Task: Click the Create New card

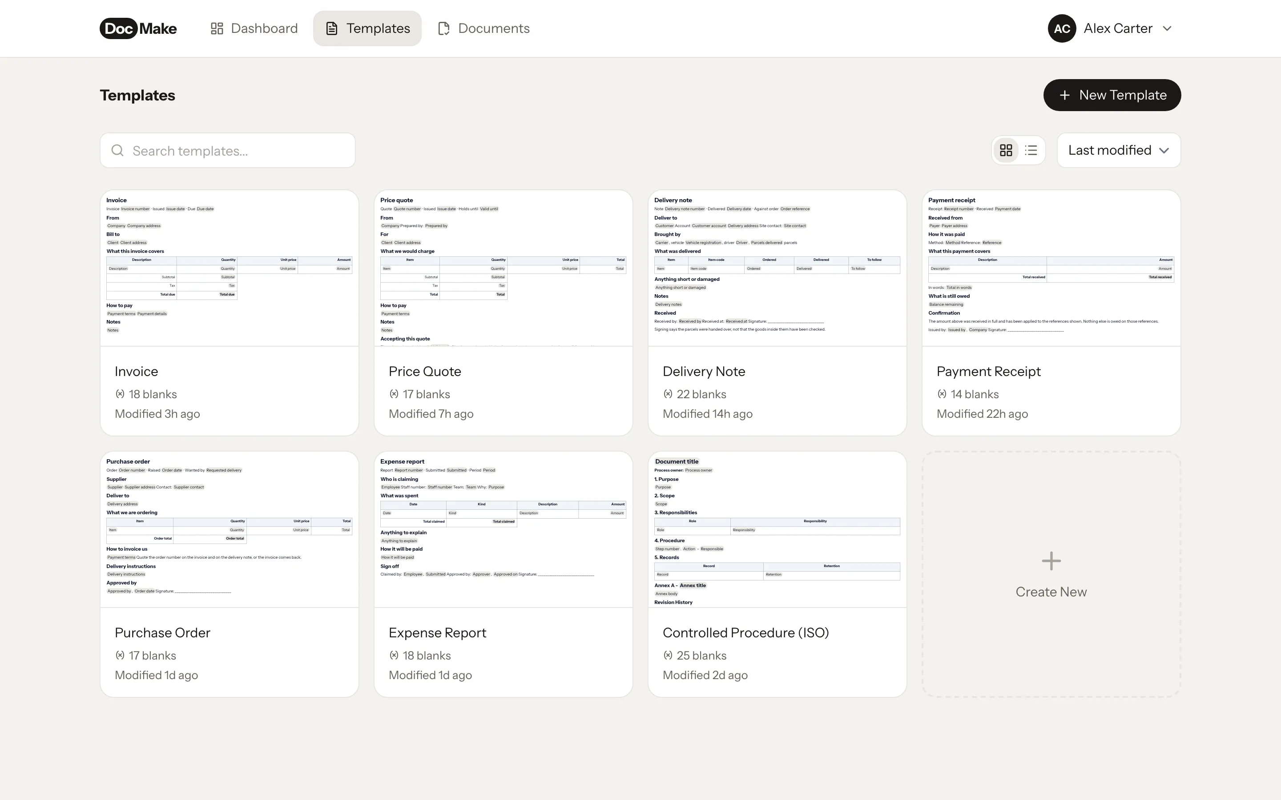Action: pos(1051,575)
